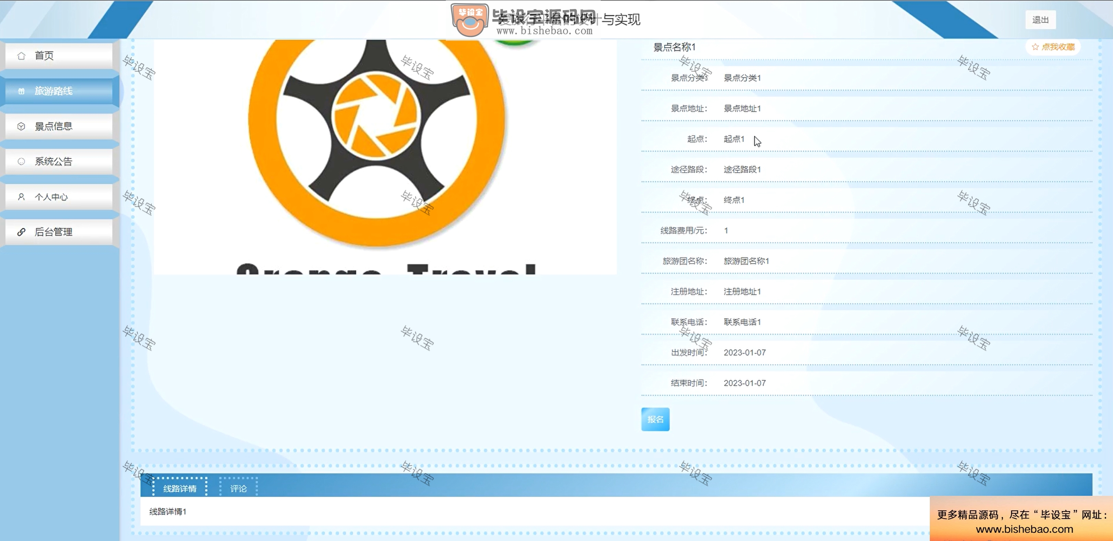Click the 报名 sign-up button
The image size is (1113, 541).
click(655, 419)
